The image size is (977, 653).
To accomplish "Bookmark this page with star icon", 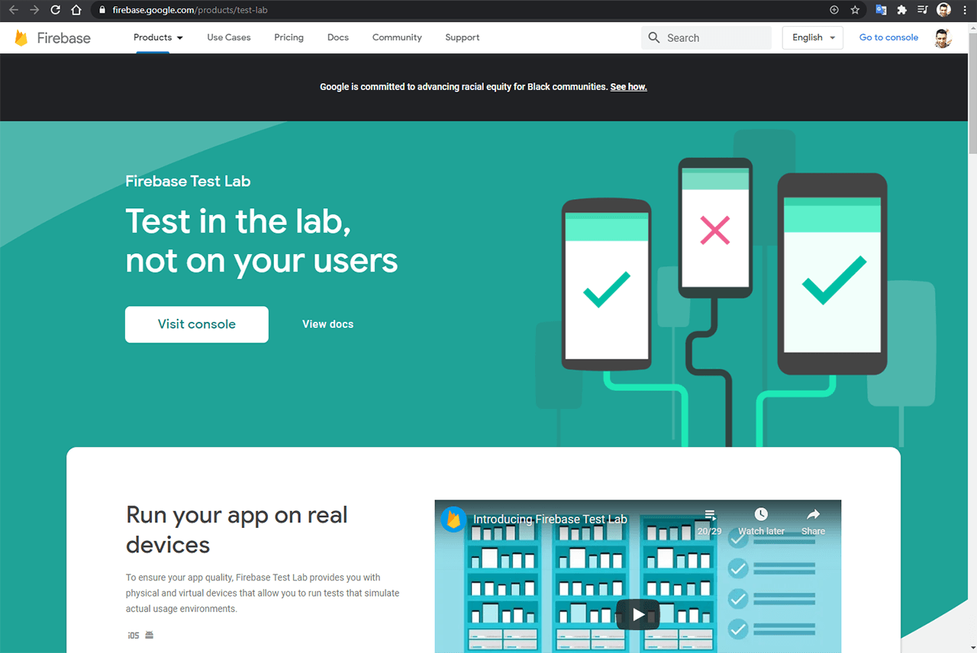I will coord(855,10).
